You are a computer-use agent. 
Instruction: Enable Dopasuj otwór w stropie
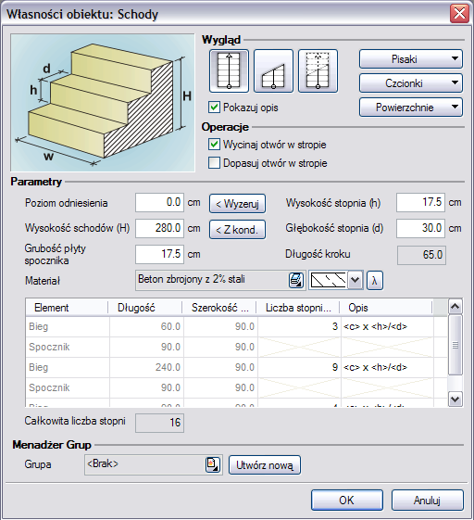[214, 163]
